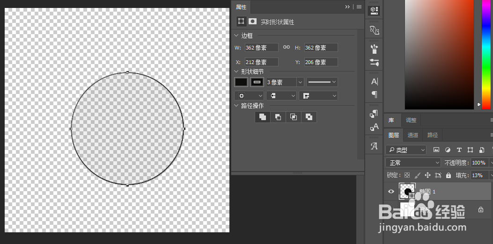Image resolution: width=493 pixels, height=244 pixels.
Task: Toggle lock image pixels brush icon
Action: pyautogui.click(x=418, y=175)
